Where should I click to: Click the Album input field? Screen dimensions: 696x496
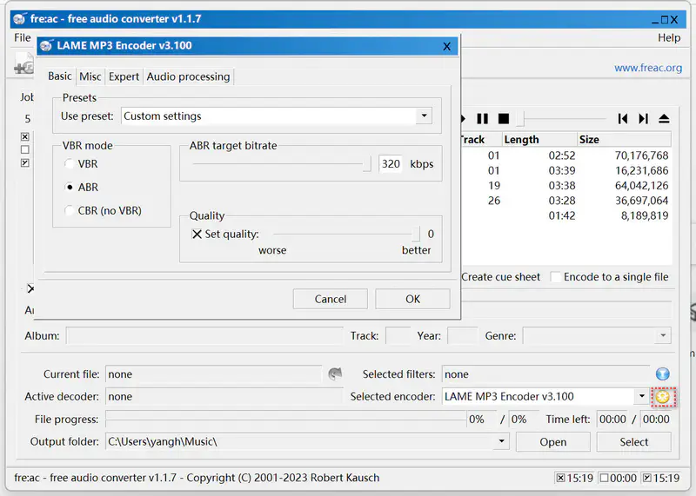[204, 335]
